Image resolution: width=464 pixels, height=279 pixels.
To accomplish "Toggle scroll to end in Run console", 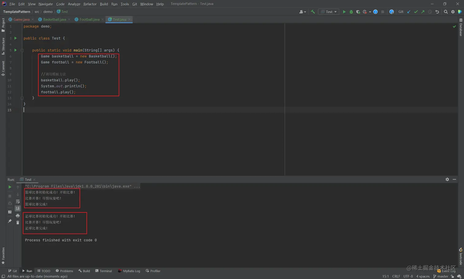I will pyautogui.click(x=18, y=208).
